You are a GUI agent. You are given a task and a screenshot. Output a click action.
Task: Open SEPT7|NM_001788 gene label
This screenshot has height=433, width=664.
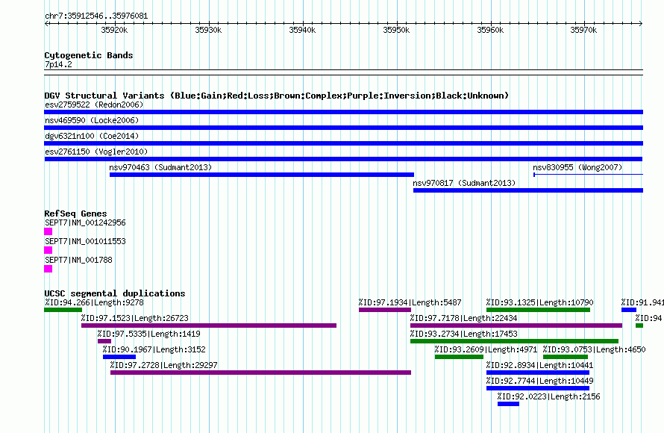(x=79, y=260)
